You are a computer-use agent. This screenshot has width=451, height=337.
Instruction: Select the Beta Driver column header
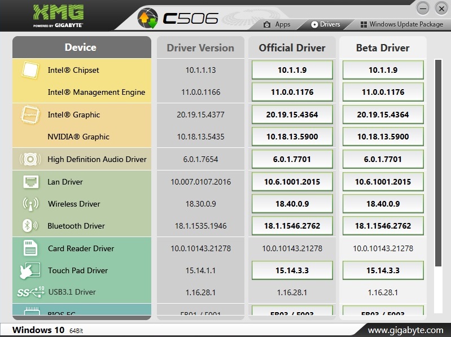(x=383, y=48)
